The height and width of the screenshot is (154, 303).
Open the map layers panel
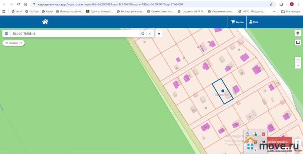(x=298, y=33)
